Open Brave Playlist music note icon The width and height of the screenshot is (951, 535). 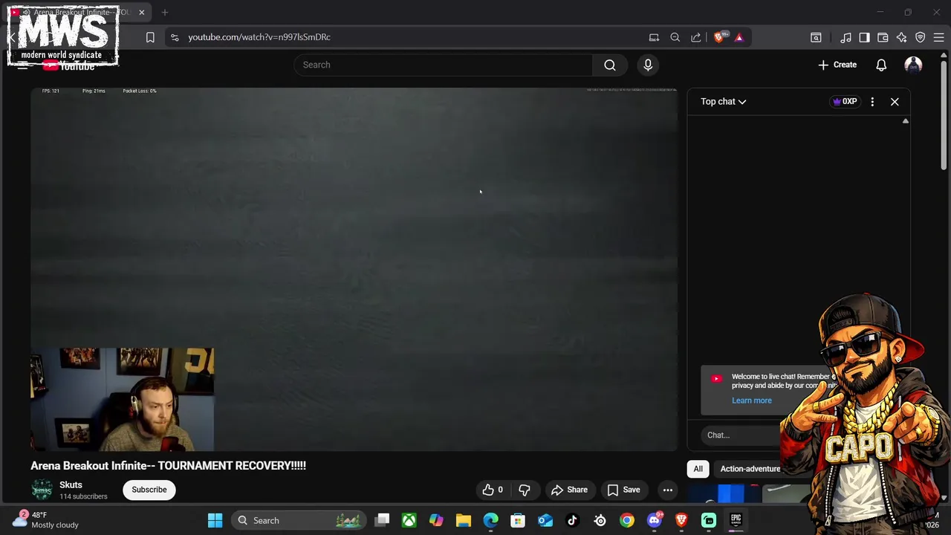845,37
